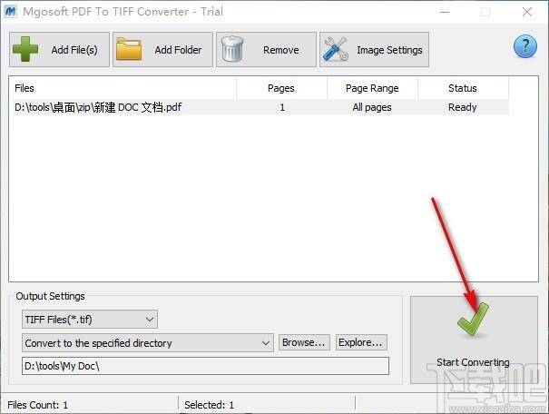Click the Remove button label
This screenshot has width=549, height=414.
[x=281, y=50]
